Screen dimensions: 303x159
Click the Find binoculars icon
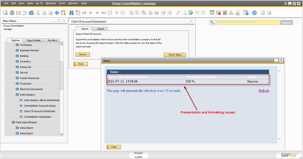point(71,13)
